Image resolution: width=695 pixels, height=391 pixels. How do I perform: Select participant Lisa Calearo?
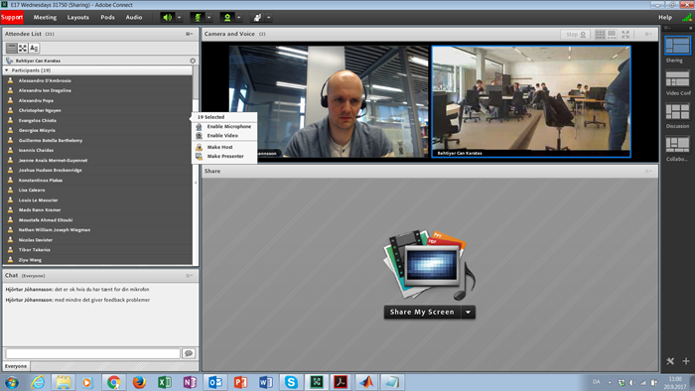pyautogui.click(x=98, y=190)
